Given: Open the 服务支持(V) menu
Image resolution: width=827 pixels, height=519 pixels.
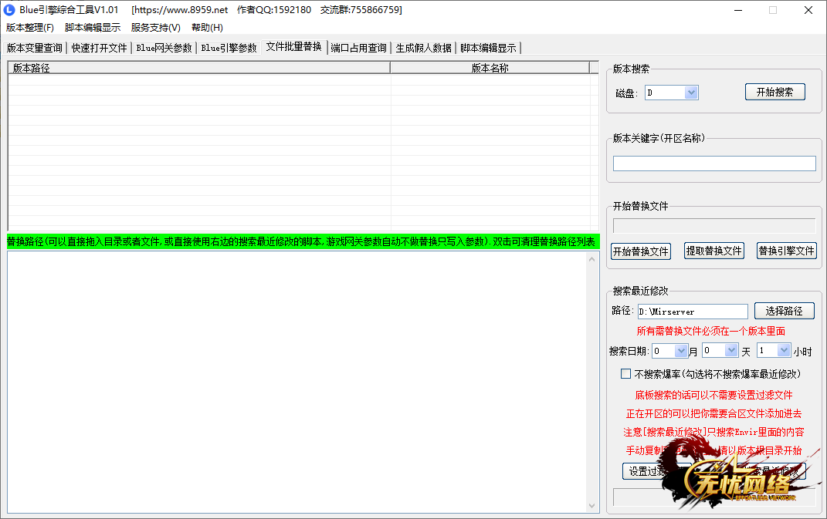Looking at the screenshot, I should (x=155, y=28).
